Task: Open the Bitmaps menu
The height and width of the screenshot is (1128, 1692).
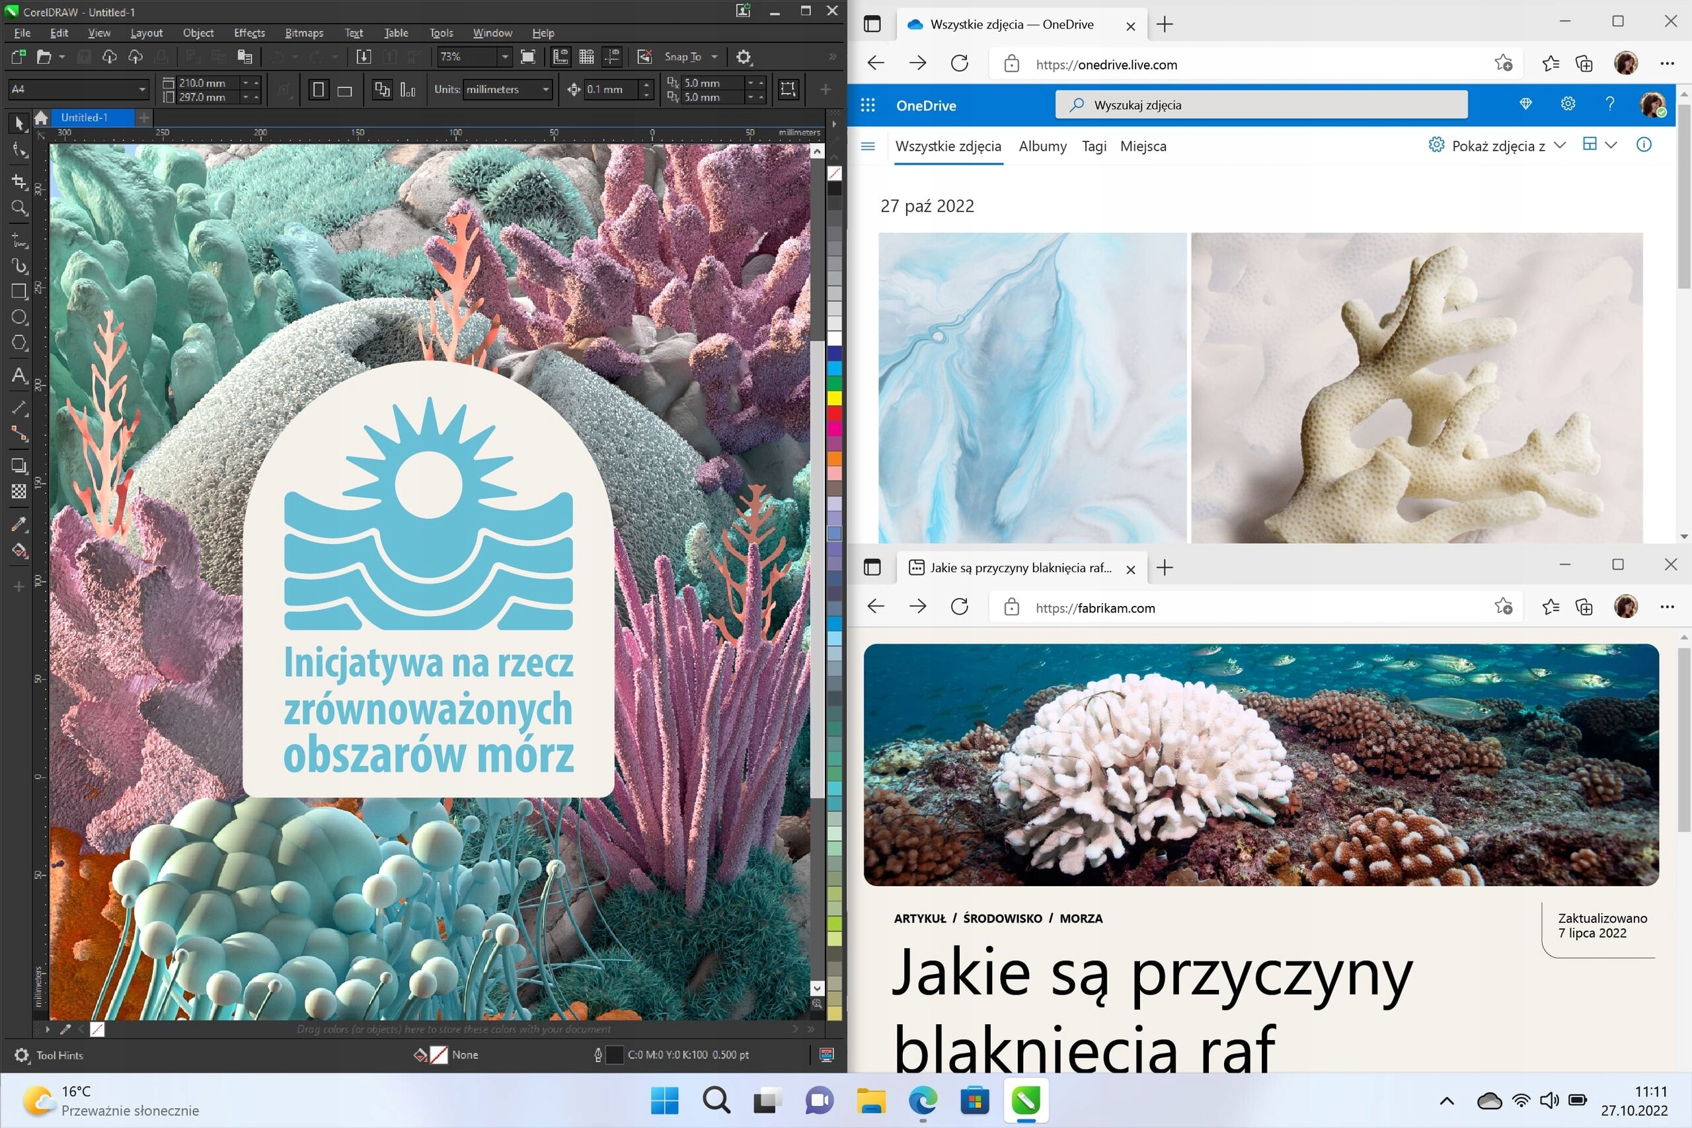Action: coord(303,33)
